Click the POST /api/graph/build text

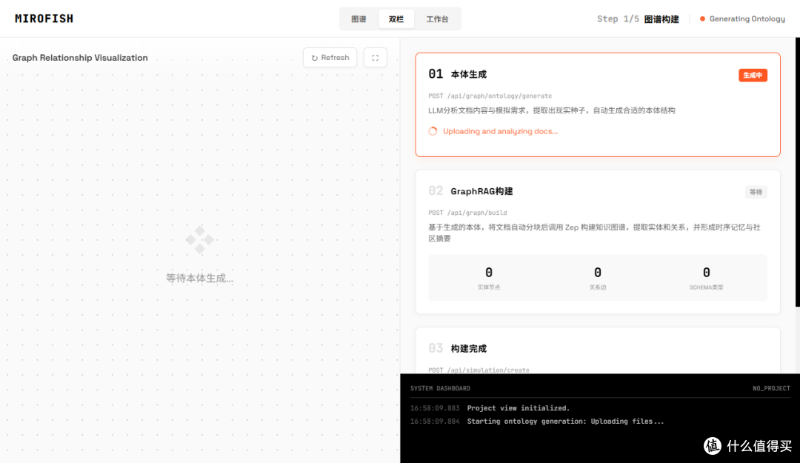tap(467, 213)
